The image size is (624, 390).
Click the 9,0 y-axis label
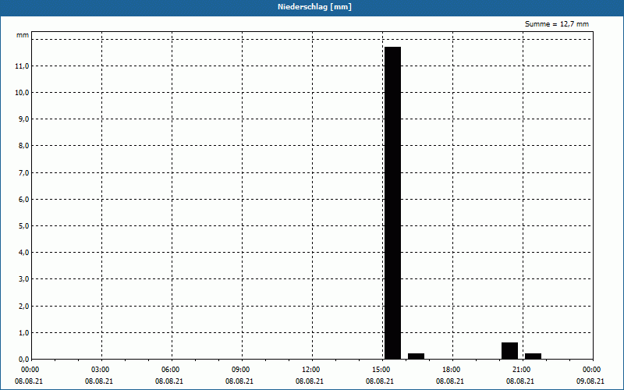coord(23,119)
